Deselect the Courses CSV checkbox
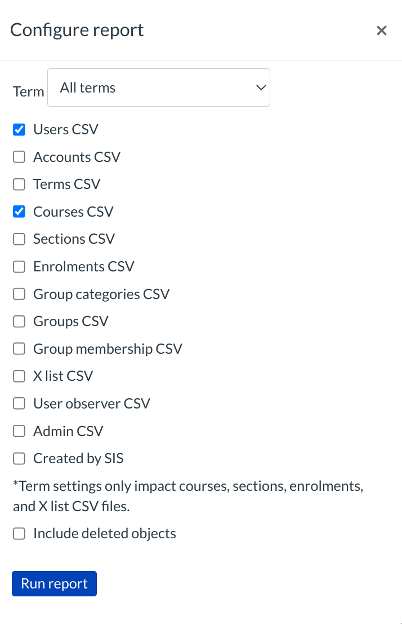Screen dimensions: 402x624 click(19, 212)
